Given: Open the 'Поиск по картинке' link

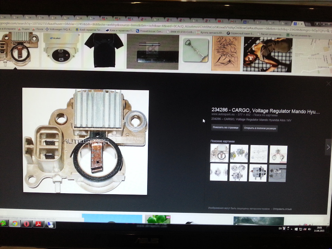Looking at the screenshot, I should (265, 115).
